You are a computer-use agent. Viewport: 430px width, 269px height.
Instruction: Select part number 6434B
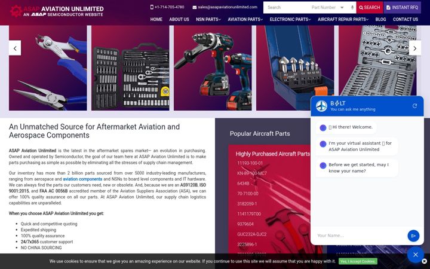click(243, 184)
